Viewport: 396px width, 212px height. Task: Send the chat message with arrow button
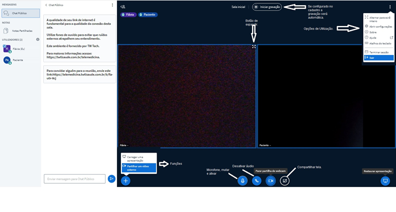coord(111,179)
